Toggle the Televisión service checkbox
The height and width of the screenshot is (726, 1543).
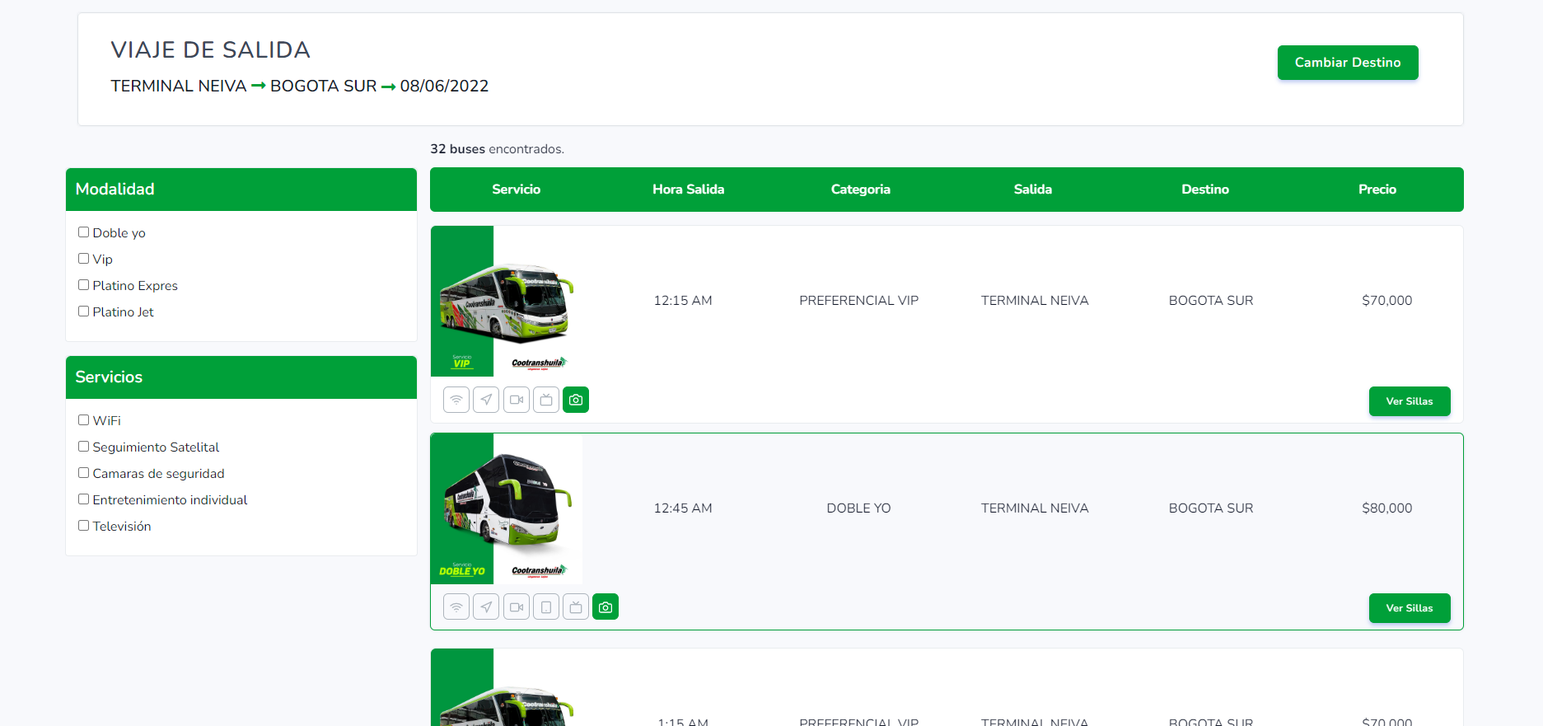(83, 526)
